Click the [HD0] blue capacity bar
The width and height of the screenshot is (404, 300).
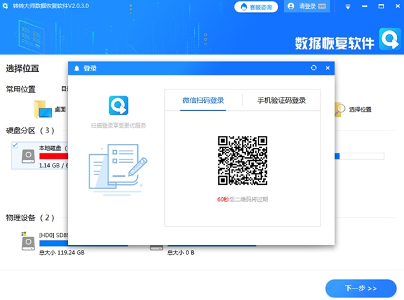pos(54,243)
